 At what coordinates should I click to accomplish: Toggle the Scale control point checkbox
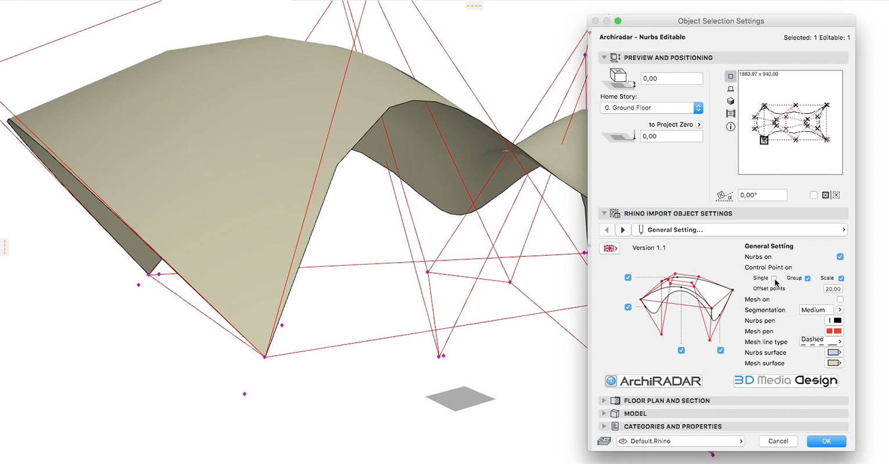(x=841, y=278)
